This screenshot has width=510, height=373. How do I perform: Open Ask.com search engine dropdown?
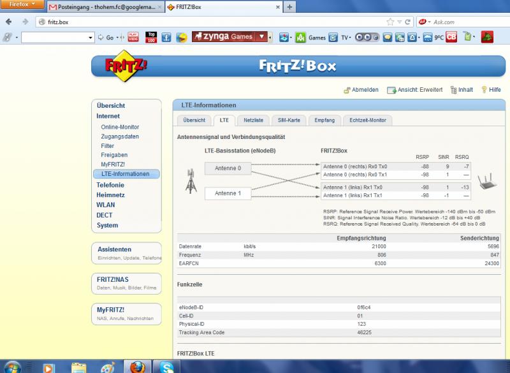429,22
